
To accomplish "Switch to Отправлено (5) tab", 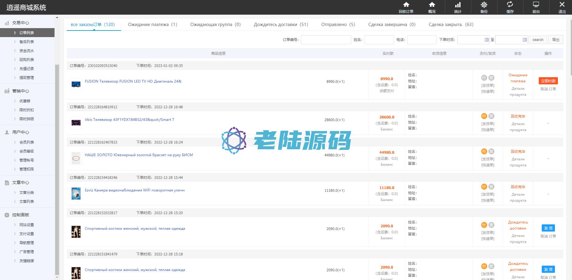I will point(338,25).
